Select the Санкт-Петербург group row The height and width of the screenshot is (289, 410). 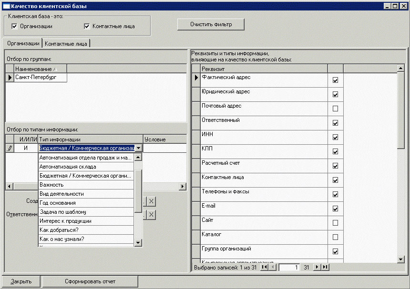(x=40, y=77)
